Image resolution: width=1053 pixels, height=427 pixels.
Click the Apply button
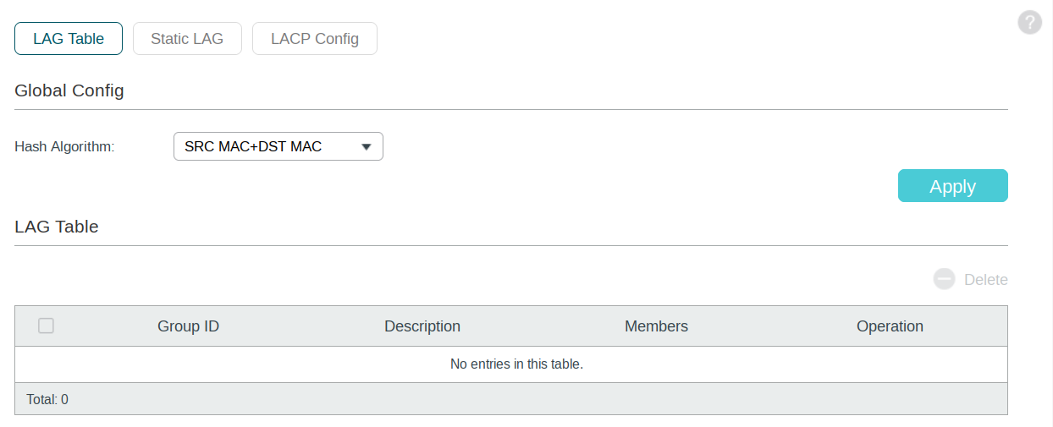tap(953, 186)
